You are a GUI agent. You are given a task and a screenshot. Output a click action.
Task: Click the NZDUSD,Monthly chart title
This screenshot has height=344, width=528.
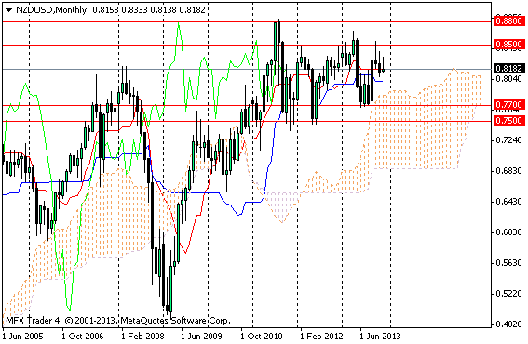(51, 10)
